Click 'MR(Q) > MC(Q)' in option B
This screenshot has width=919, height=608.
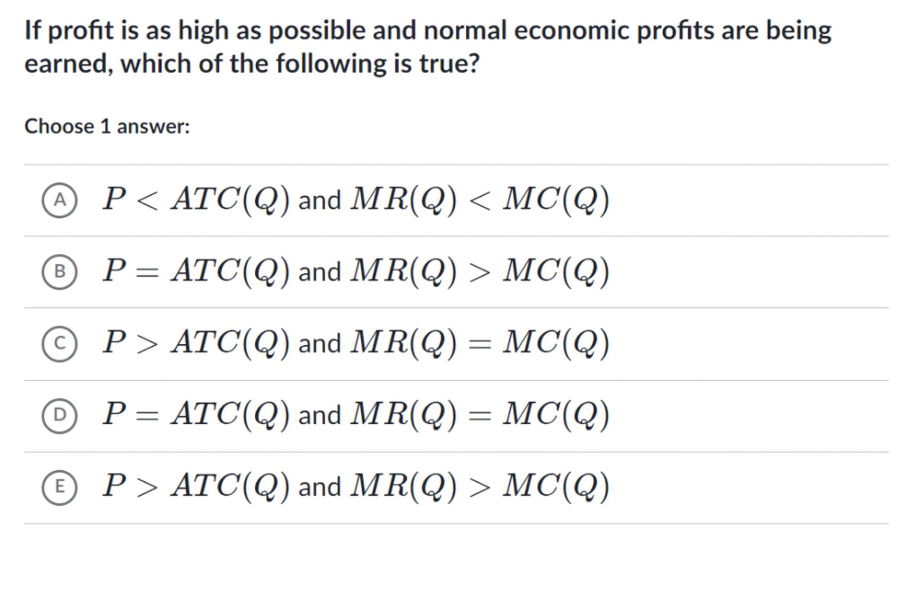(480, 271)
